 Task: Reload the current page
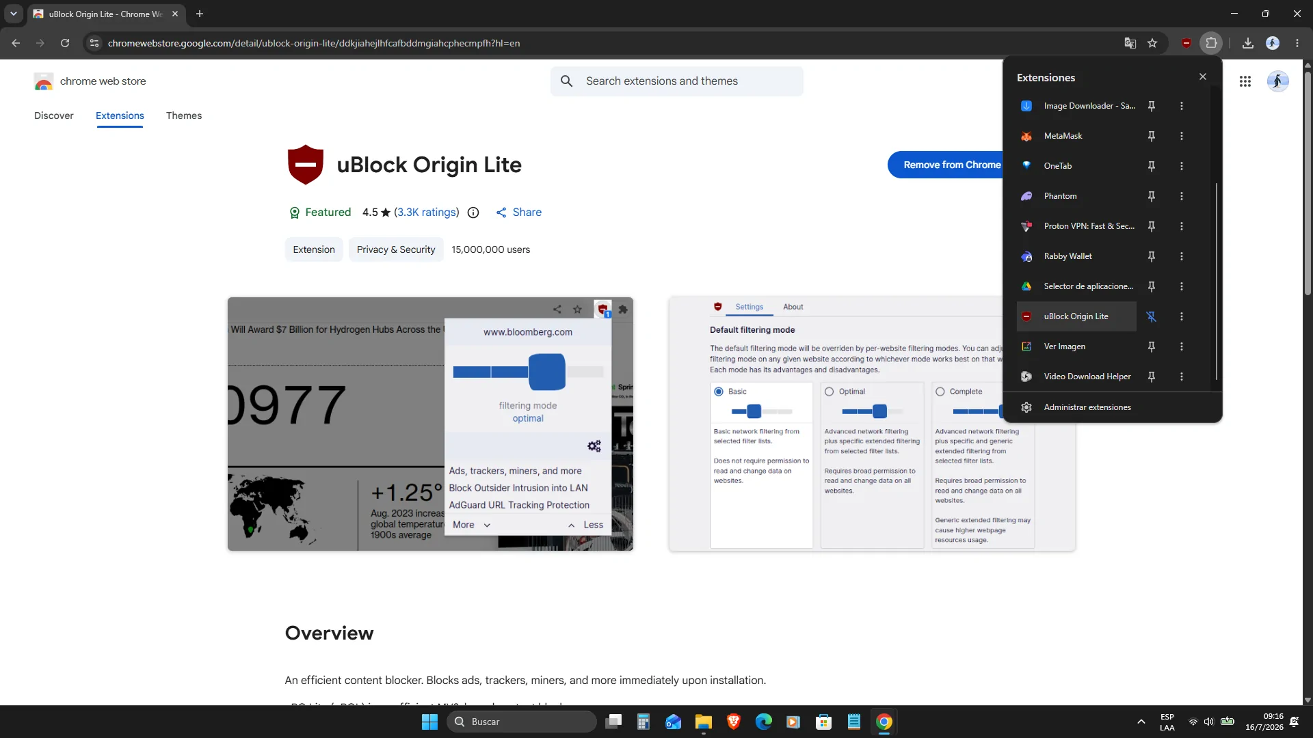[65, 43]
